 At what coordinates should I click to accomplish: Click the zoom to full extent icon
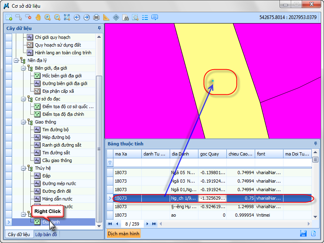[x=67, y=17]
